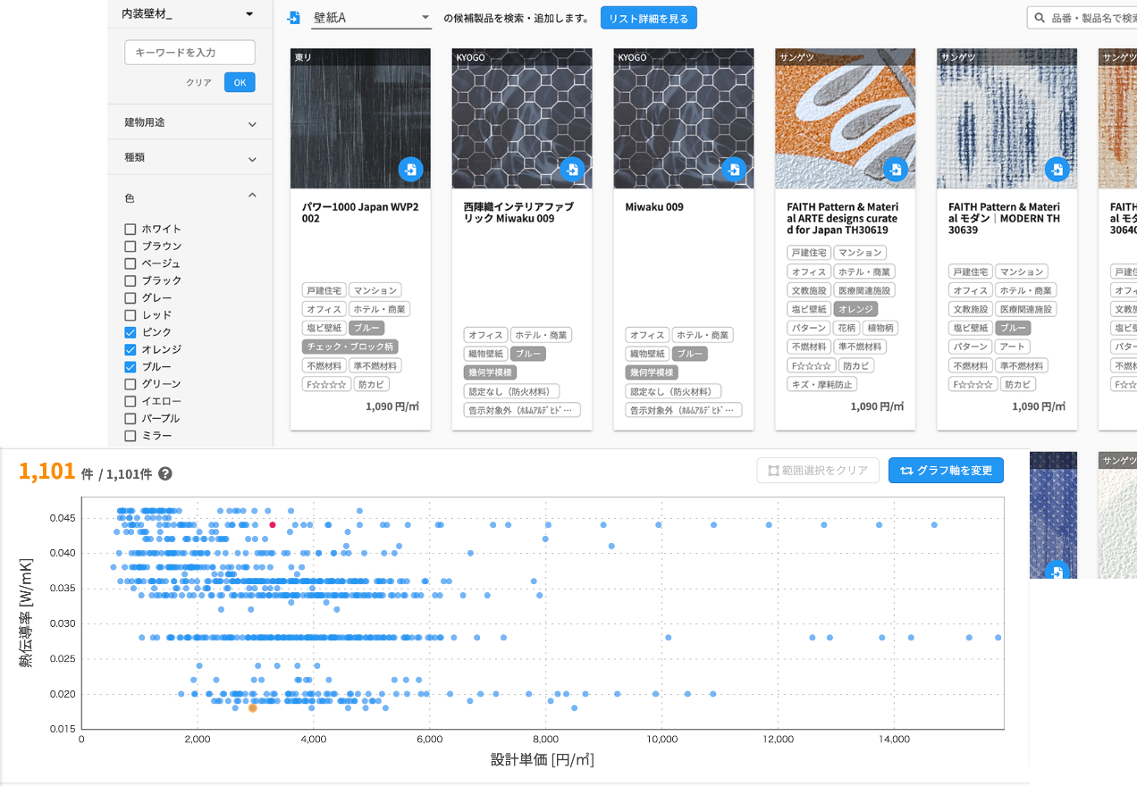Click the 1,101 件 result count

click(x=56, y=472)
